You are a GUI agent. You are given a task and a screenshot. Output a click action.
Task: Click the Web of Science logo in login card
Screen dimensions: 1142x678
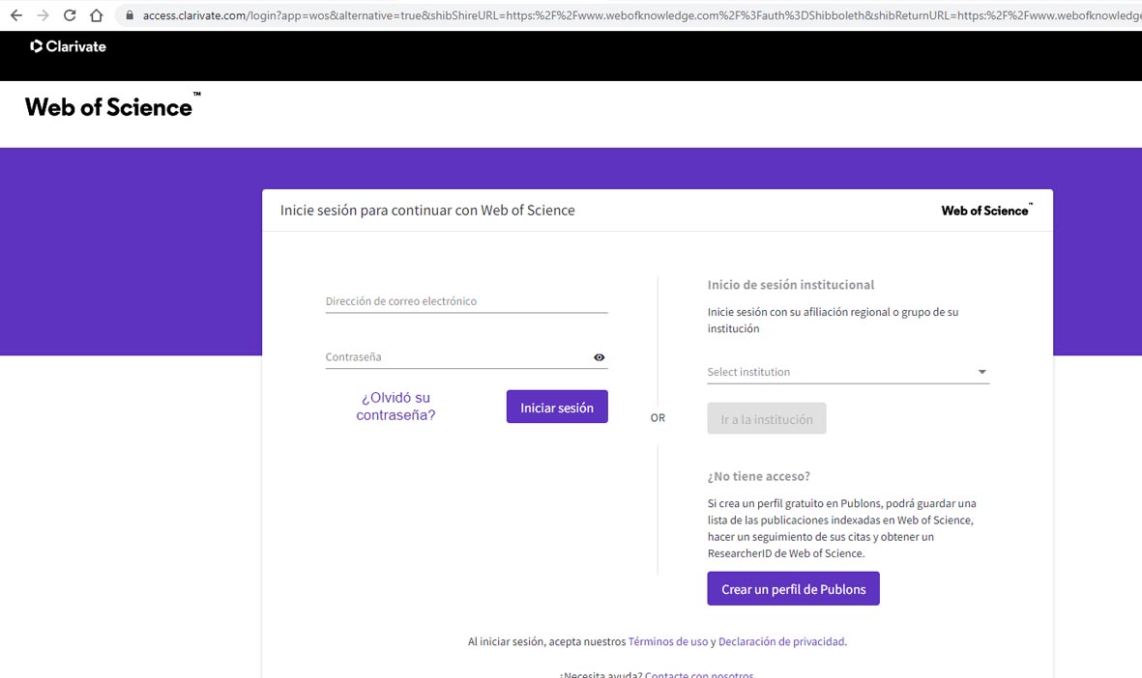click(987, 211)
